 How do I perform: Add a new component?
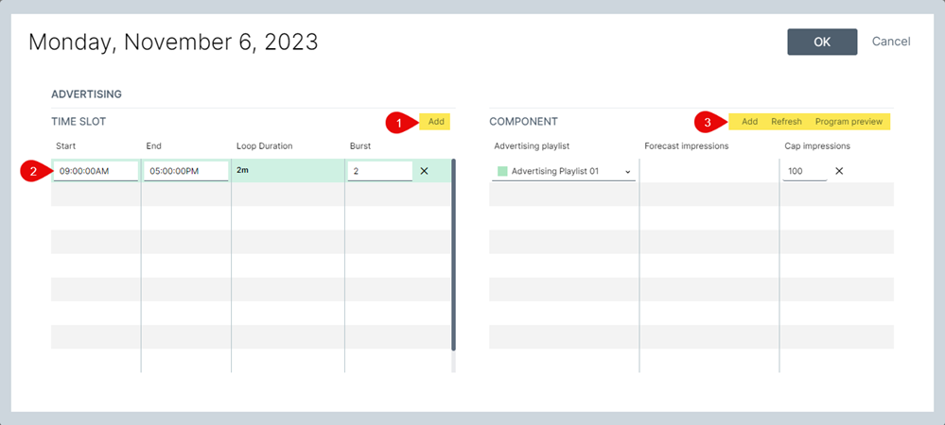pyautogui.click(x=749, y=122)
